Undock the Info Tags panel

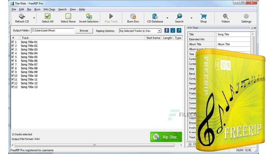click(x=252, y=28)
